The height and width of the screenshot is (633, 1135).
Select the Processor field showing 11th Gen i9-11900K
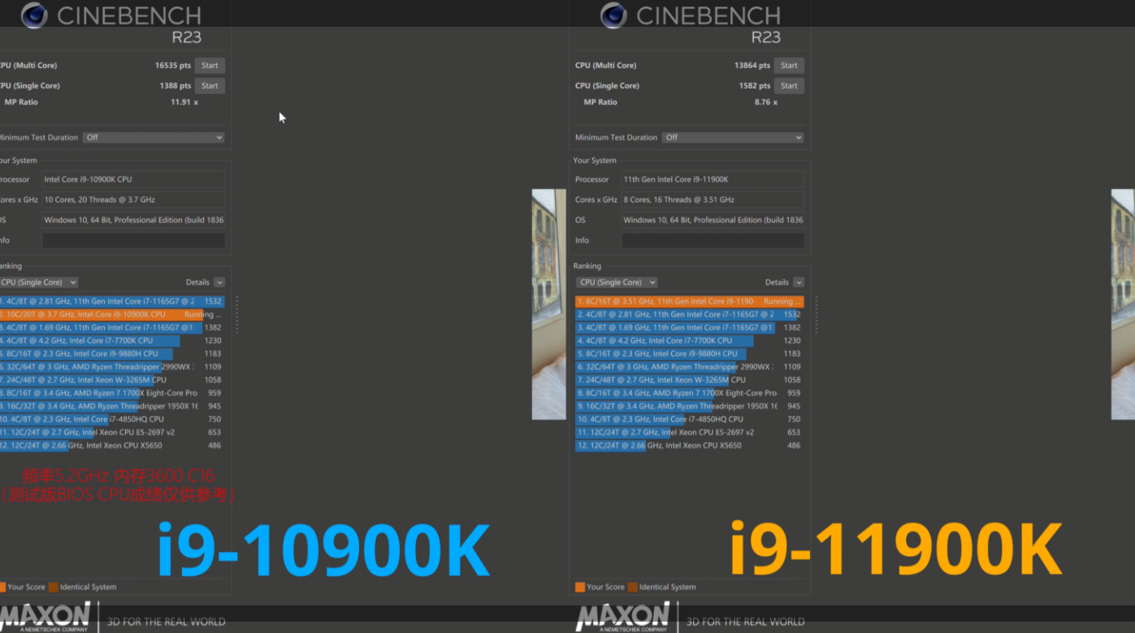click(713, 179)
